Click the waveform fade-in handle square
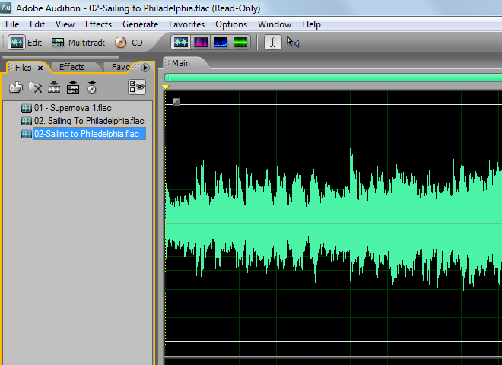 (x=176, y=101)
